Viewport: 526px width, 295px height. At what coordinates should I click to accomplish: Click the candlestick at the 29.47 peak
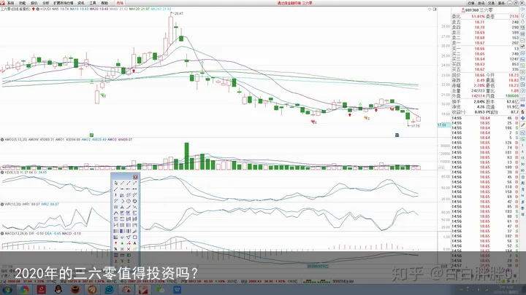(x=171, y=30)
